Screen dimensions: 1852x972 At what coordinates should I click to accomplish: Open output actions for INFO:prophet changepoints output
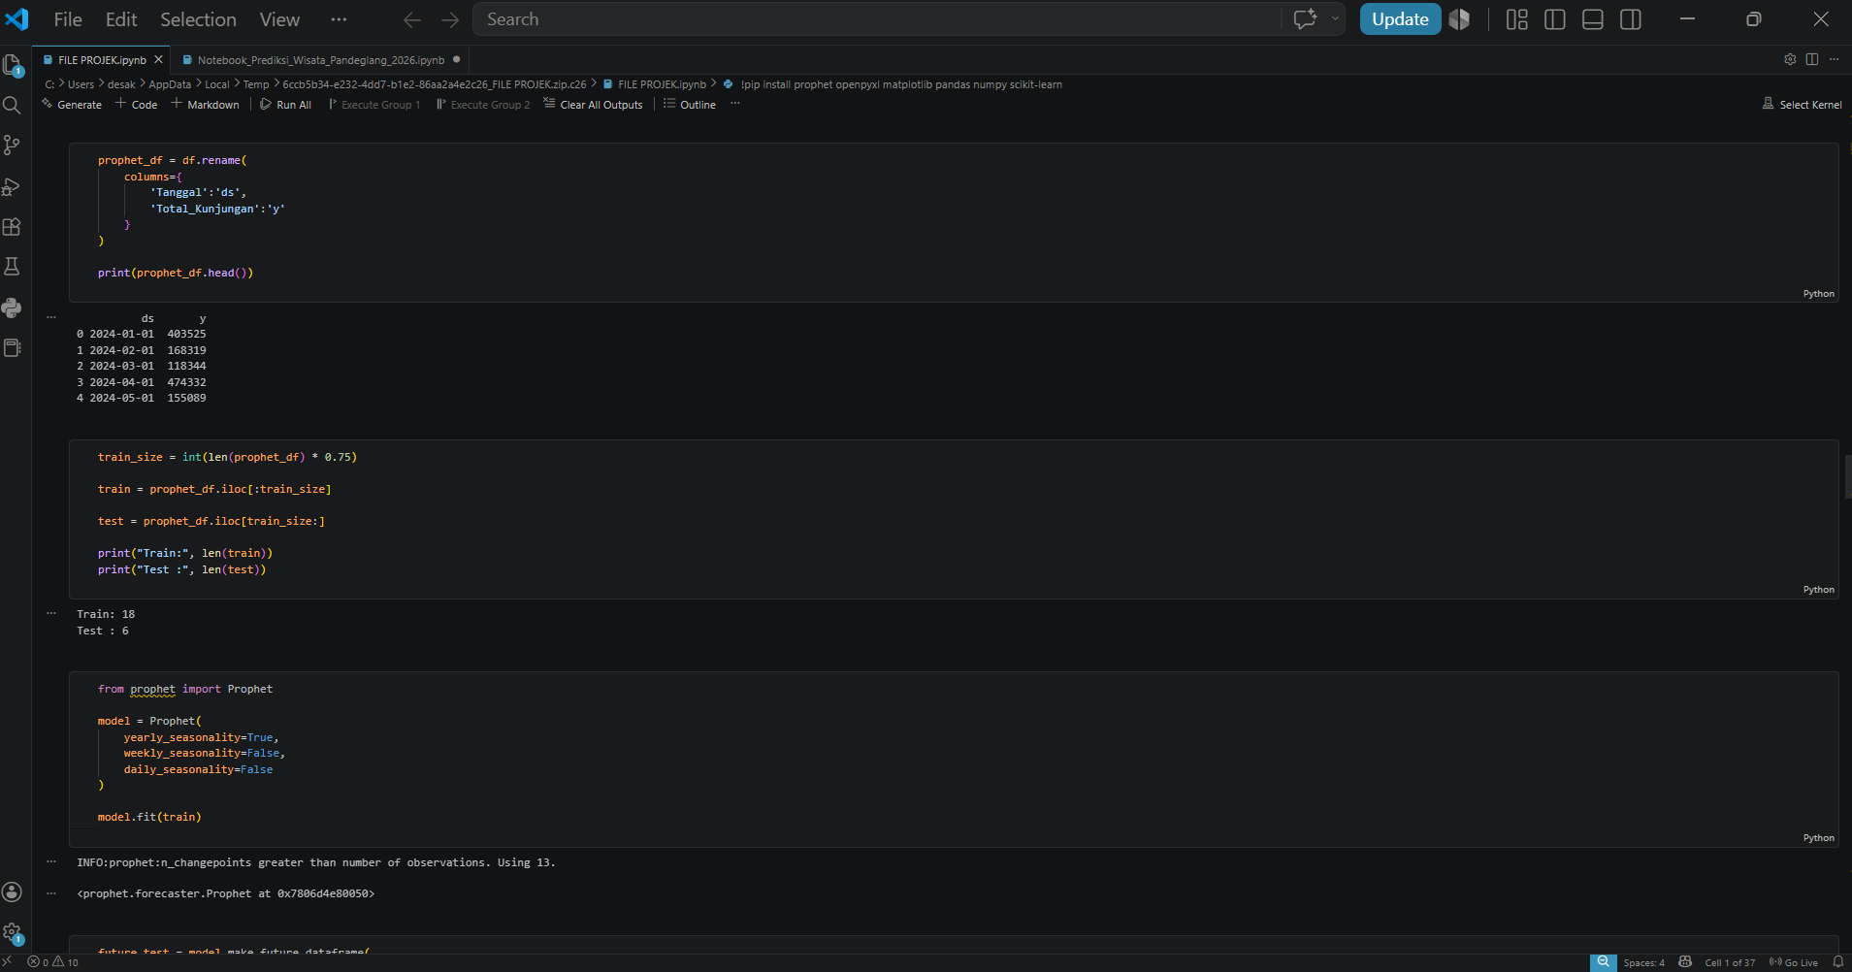coord(51,861)
